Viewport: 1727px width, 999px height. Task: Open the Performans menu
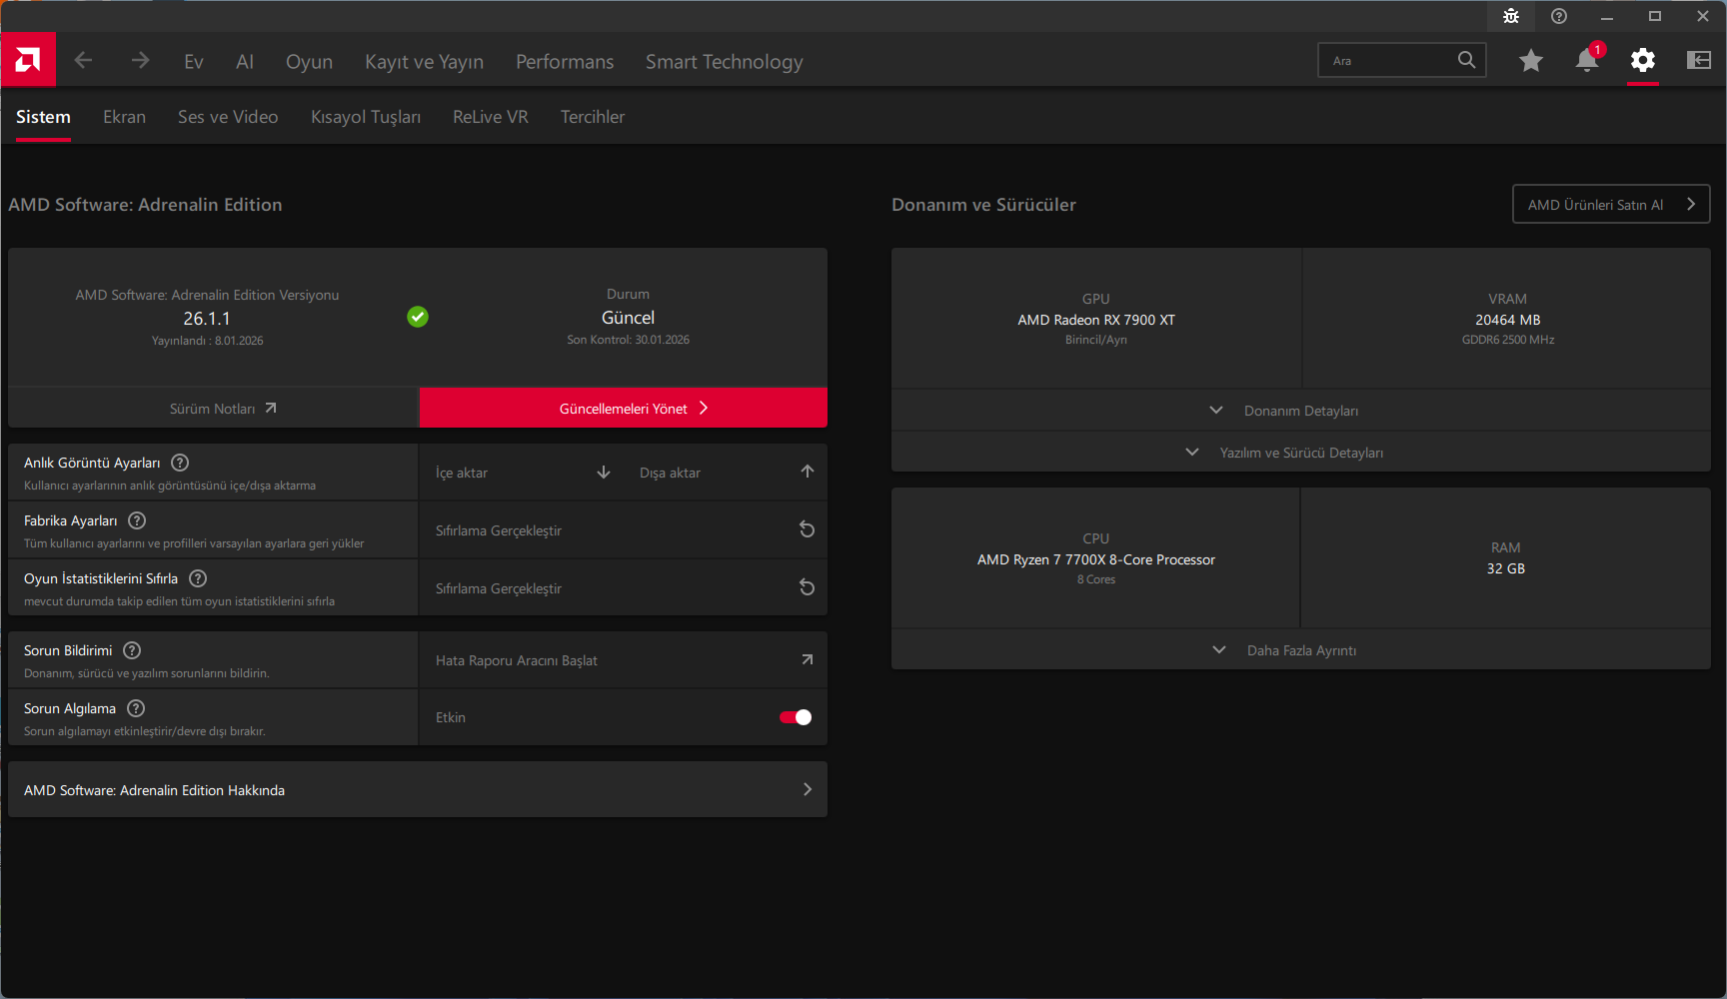pyautogui.click(x=565, y=62)
